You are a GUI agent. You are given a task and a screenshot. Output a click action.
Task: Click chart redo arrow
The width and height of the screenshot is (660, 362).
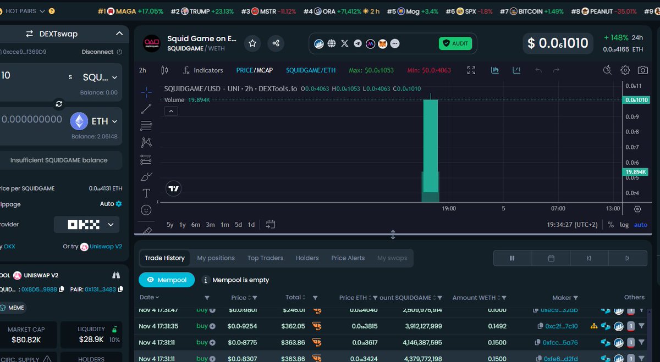tap(556, 70)
